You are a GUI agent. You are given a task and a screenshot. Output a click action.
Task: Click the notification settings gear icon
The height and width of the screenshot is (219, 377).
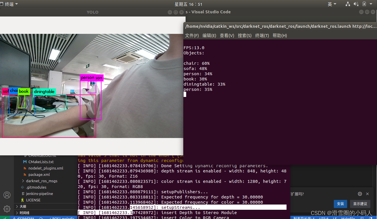[x=360, y=194]
